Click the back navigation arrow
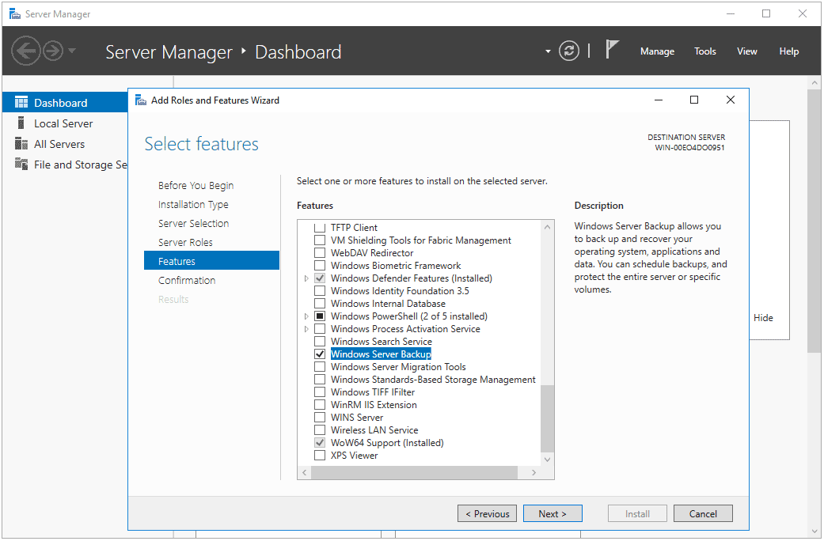The height and width of the screenshot is (541, 824). coord(26,51)
